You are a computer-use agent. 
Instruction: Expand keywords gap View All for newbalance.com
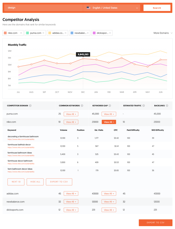click(109, 202)
